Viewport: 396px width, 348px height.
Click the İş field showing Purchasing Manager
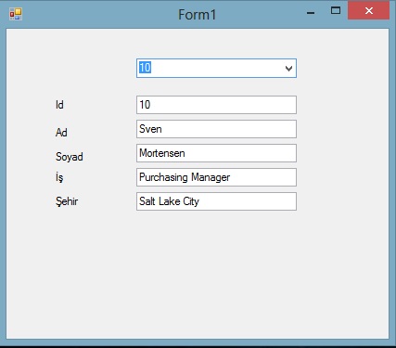(216, 177)
